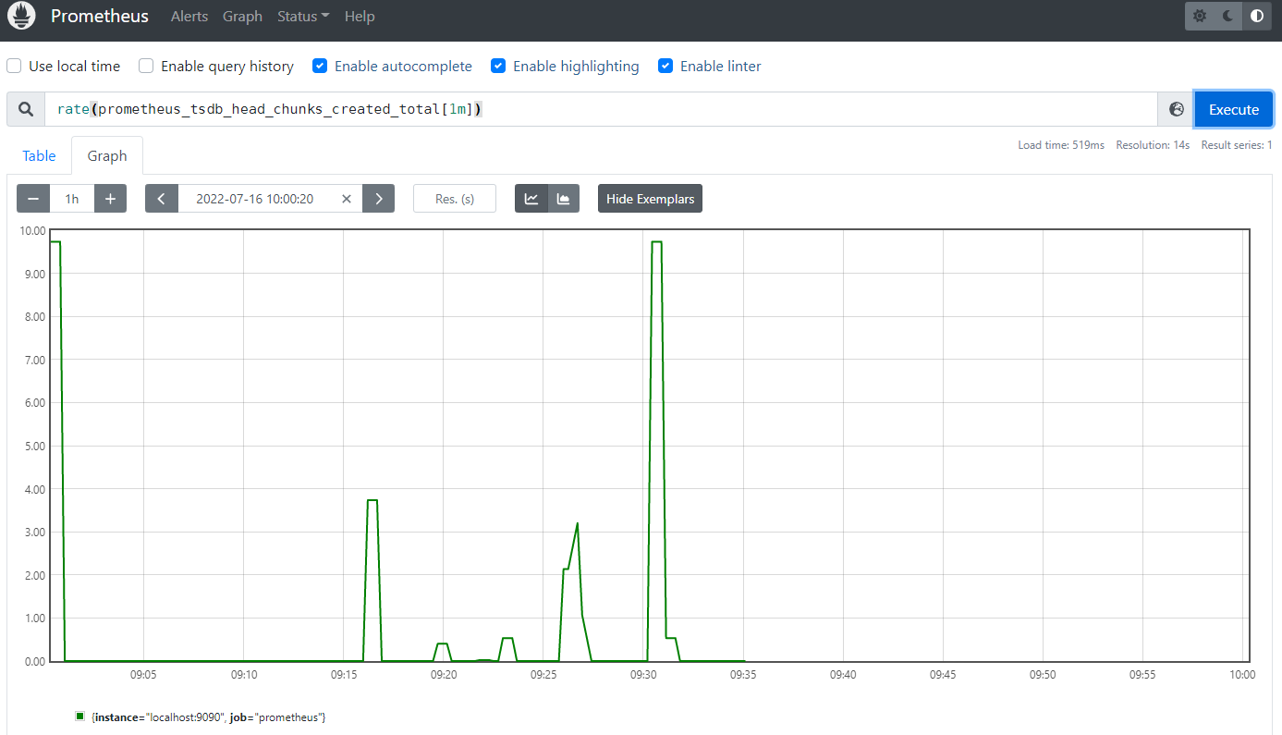Switch to the Table tab
Viewport: 1282px width, 735px height.
pyautogui.click(x=39, y=156)
